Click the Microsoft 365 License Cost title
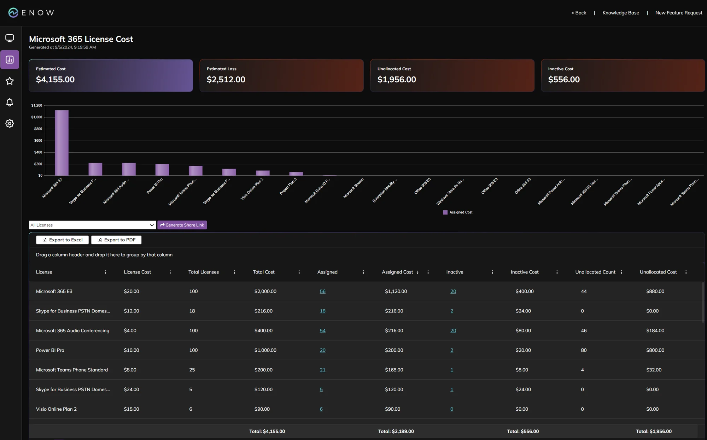Image resolution: width=707 pixels, height=440 pixels. coord(81,39)
